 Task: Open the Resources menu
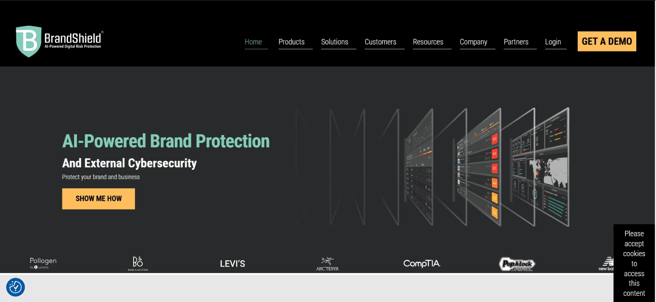point(428,42)
